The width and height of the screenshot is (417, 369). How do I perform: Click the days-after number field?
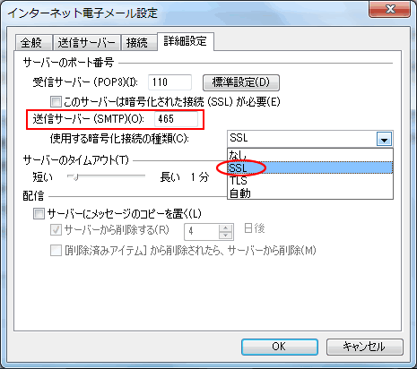point(202,231)
